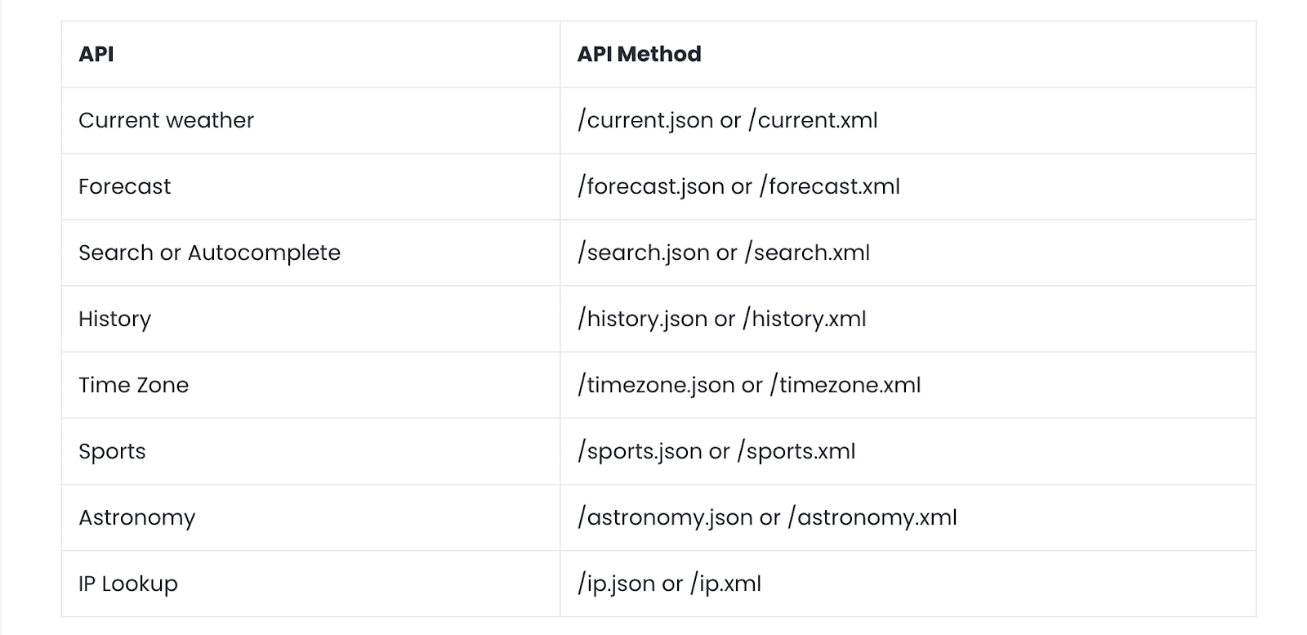Click the API Method column header
The image size is (1307, 635).
[x=639, y=54]
